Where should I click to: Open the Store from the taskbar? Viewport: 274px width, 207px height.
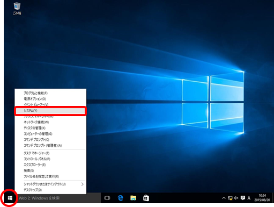(x=146, y=198)
